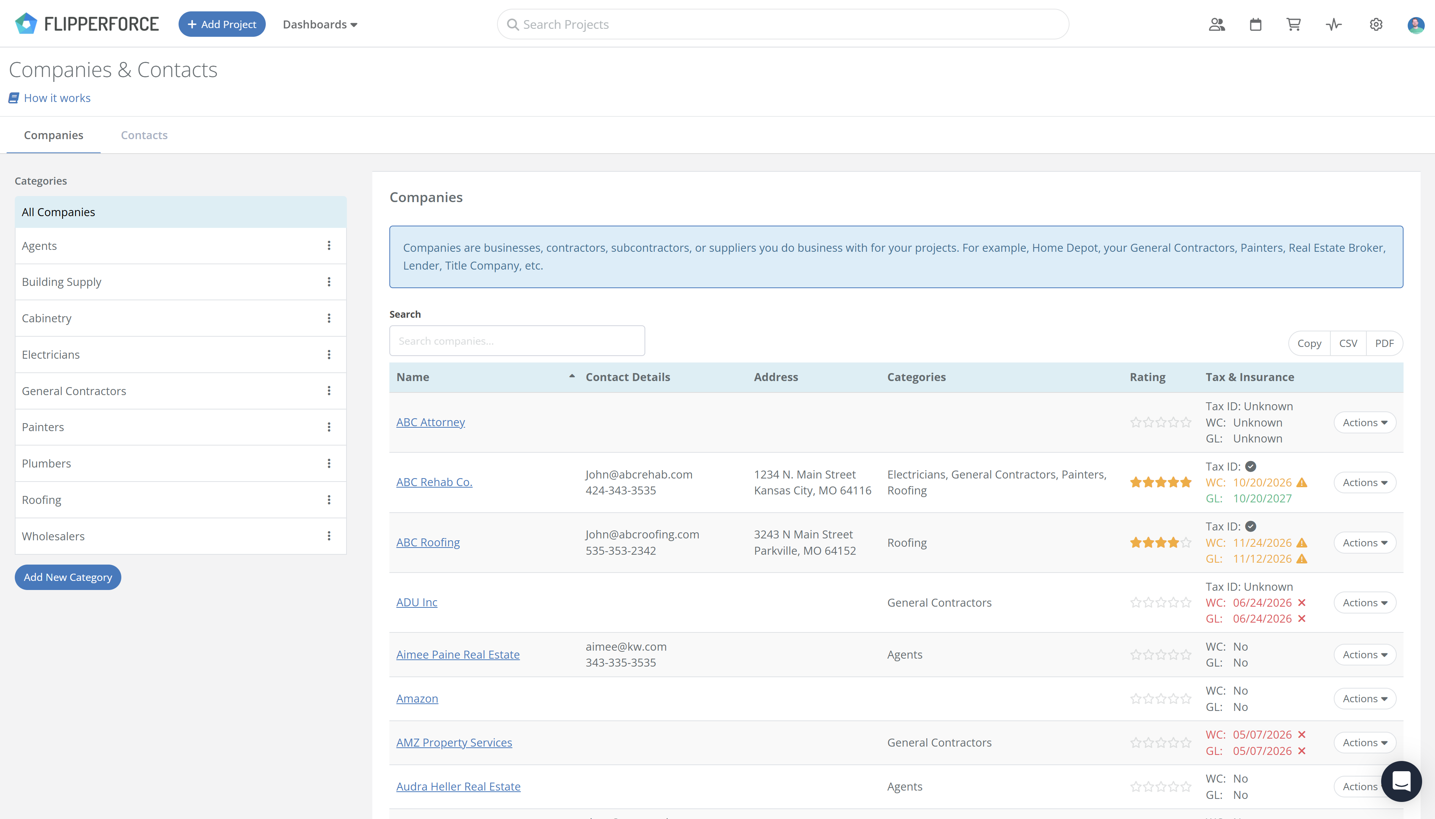Expand the Dashboards dropdown

[320, 24]
